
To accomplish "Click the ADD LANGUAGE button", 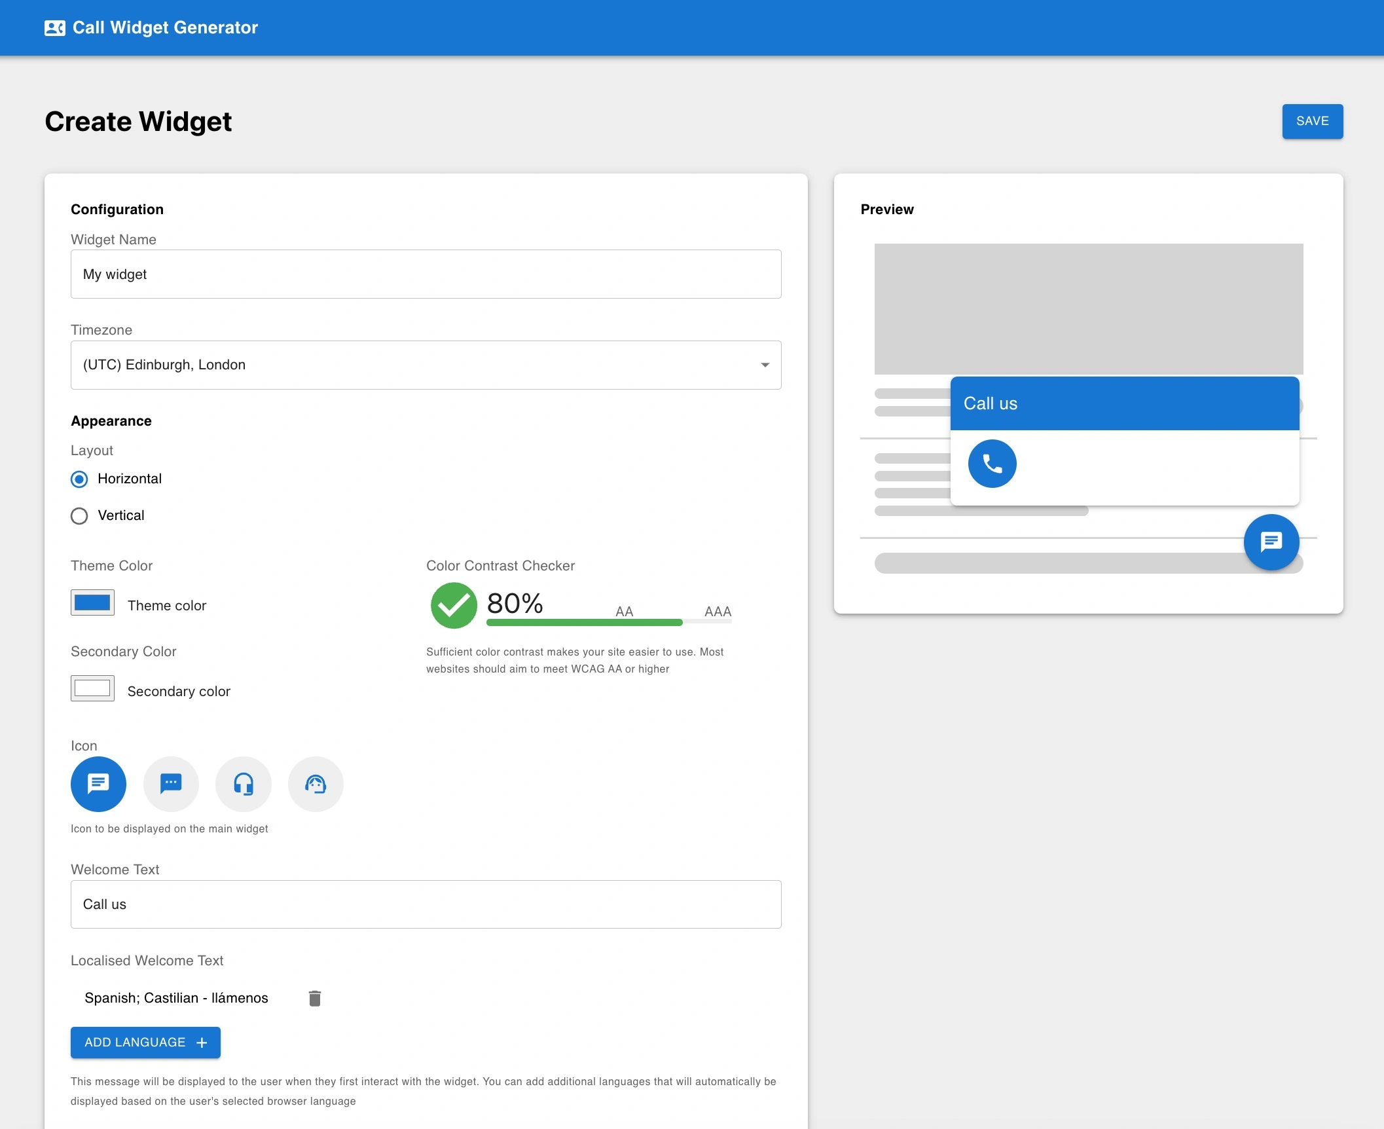I will 145,1042.
